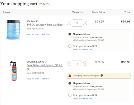
Task: Open the Bear Deterrent Spray product thumbnail
Action: (13, 71)
